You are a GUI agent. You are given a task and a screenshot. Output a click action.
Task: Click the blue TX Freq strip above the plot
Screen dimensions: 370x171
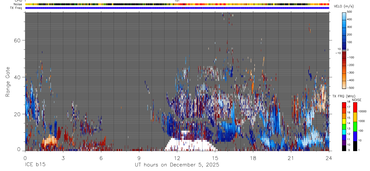point(177,8)
